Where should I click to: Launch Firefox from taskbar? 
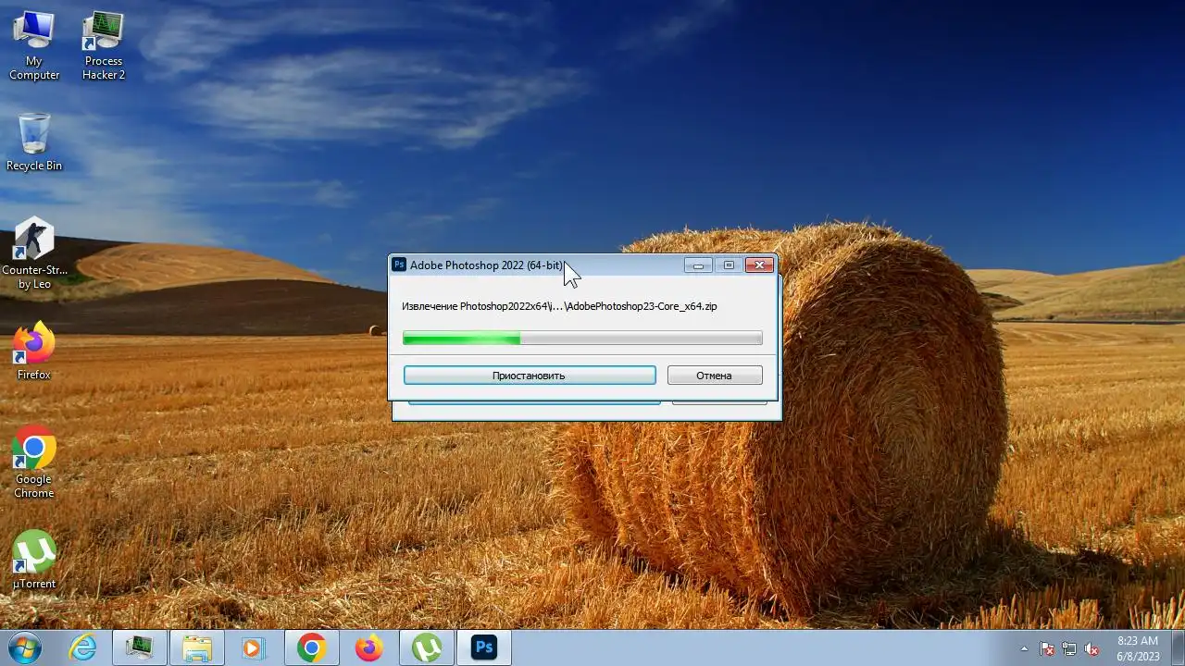tap(369, 648)
